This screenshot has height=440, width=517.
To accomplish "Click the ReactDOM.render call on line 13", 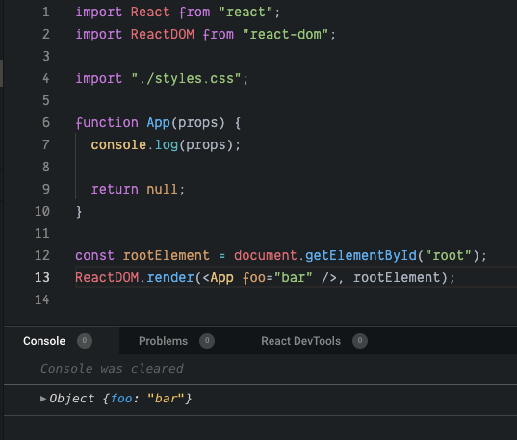I will pyautogui.click(x=134, y=277).
